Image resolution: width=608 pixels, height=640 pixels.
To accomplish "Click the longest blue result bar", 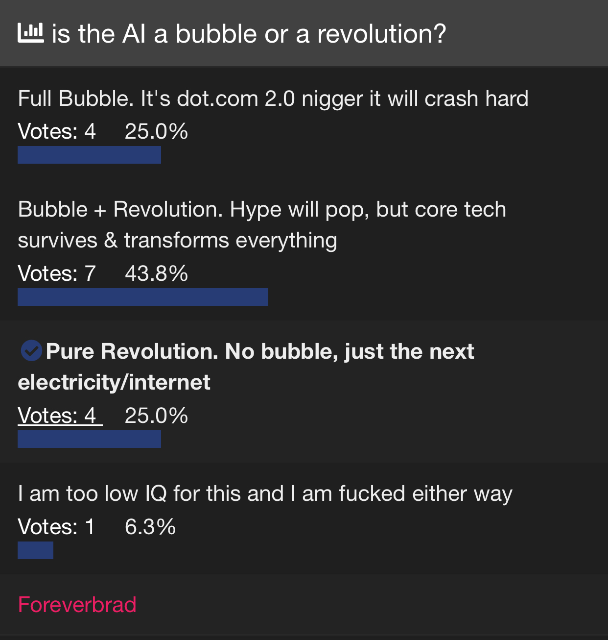I will (x=142, y=297).
